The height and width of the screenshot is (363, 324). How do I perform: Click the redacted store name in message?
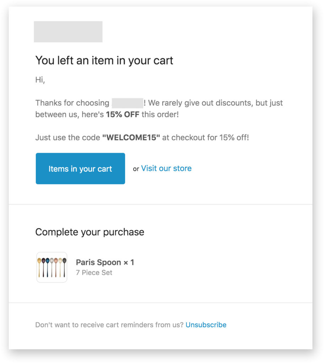[127, 103]
